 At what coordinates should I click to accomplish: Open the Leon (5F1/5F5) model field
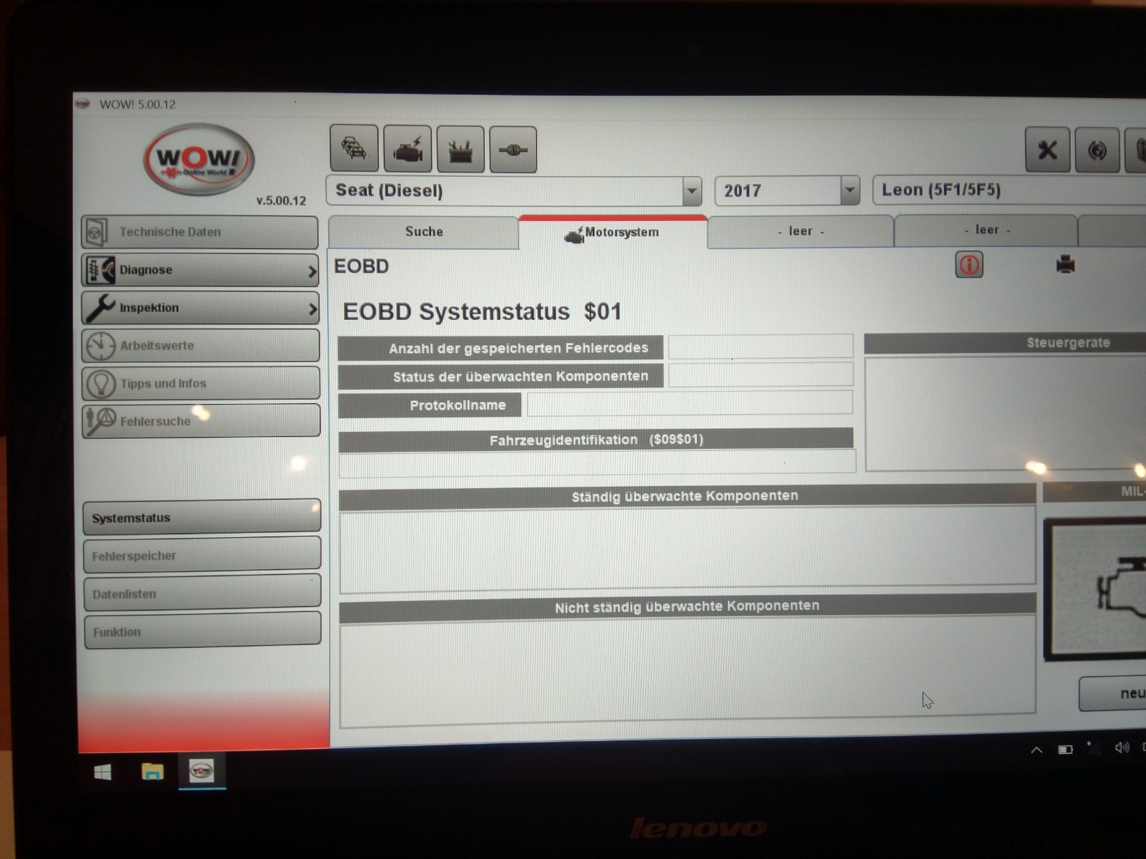[1008, 190]
